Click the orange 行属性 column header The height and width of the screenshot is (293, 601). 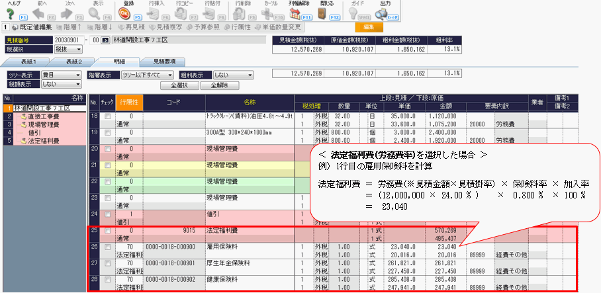pyautogui.click(x=129, y=103)
